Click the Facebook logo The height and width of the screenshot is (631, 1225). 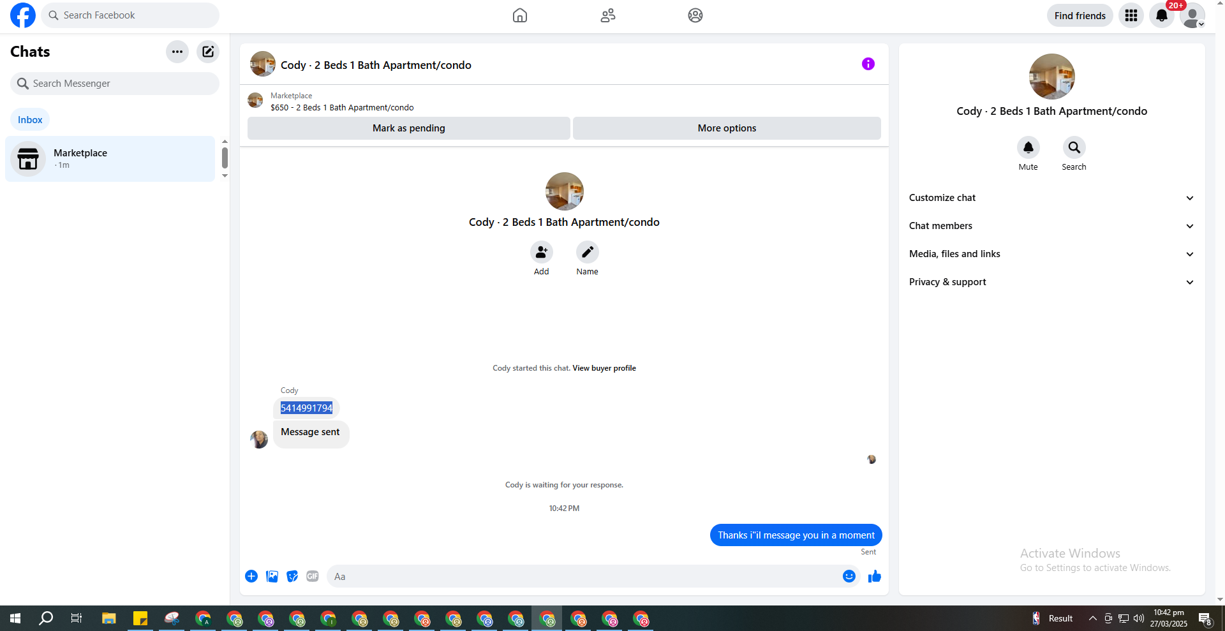pyautogui.click(x=23, y=15)
